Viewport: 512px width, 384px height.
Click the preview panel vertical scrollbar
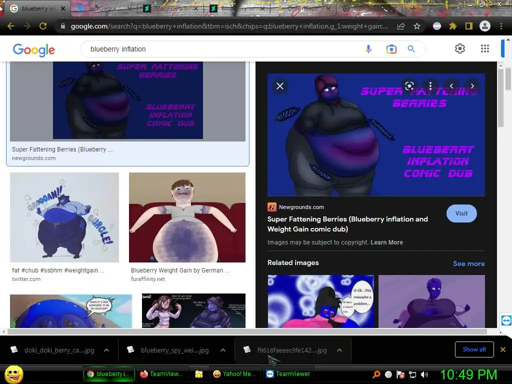pyautogui.click(x=500, y=97)
